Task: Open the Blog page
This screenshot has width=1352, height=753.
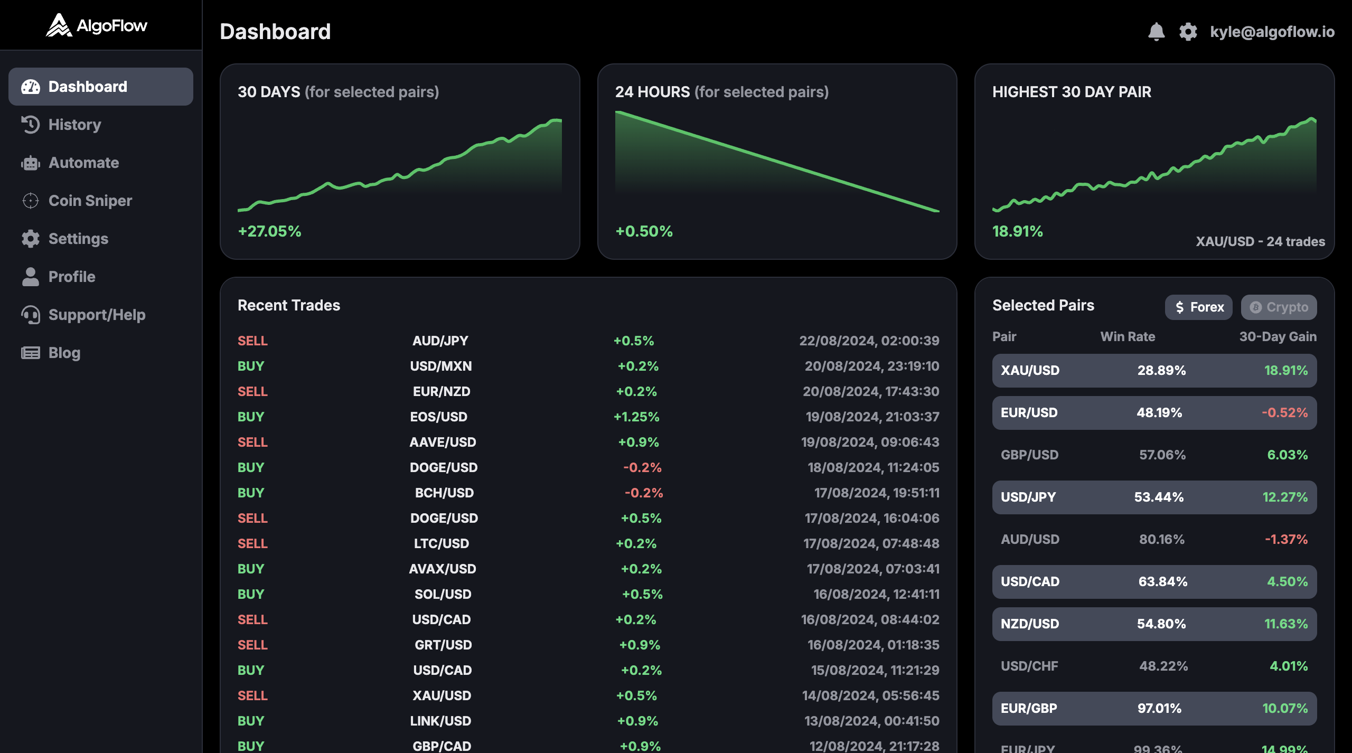Action: click(101, 353)
